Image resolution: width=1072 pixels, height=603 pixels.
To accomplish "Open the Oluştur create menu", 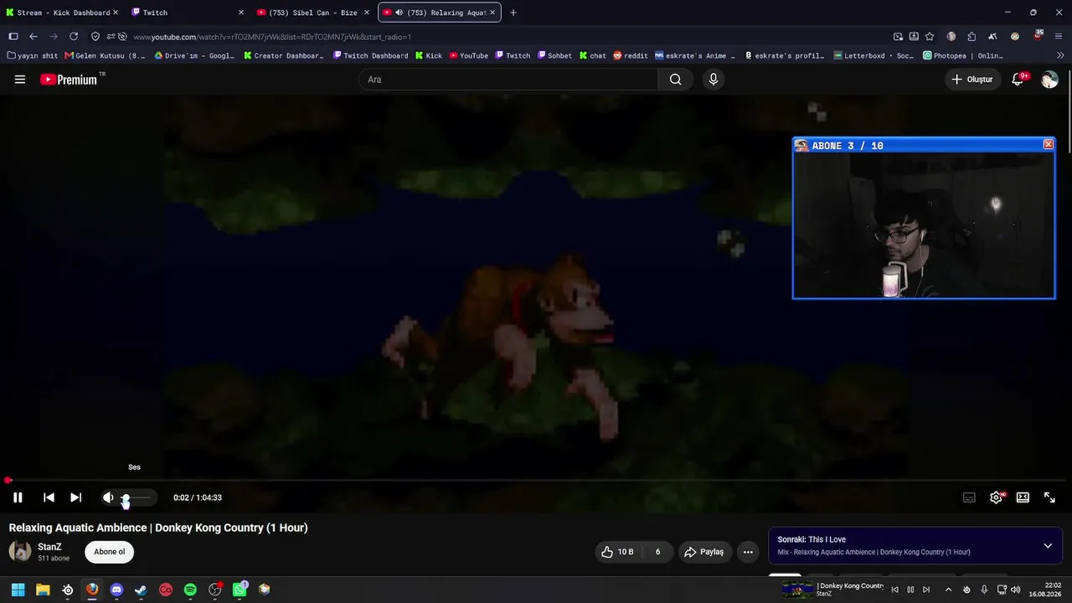I will (x=972, y=80).
